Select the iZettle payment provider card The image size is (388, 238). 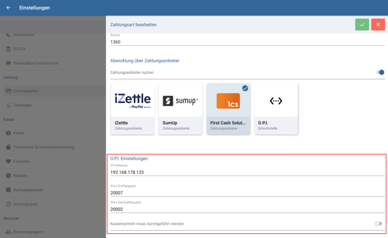click(133, 109)
